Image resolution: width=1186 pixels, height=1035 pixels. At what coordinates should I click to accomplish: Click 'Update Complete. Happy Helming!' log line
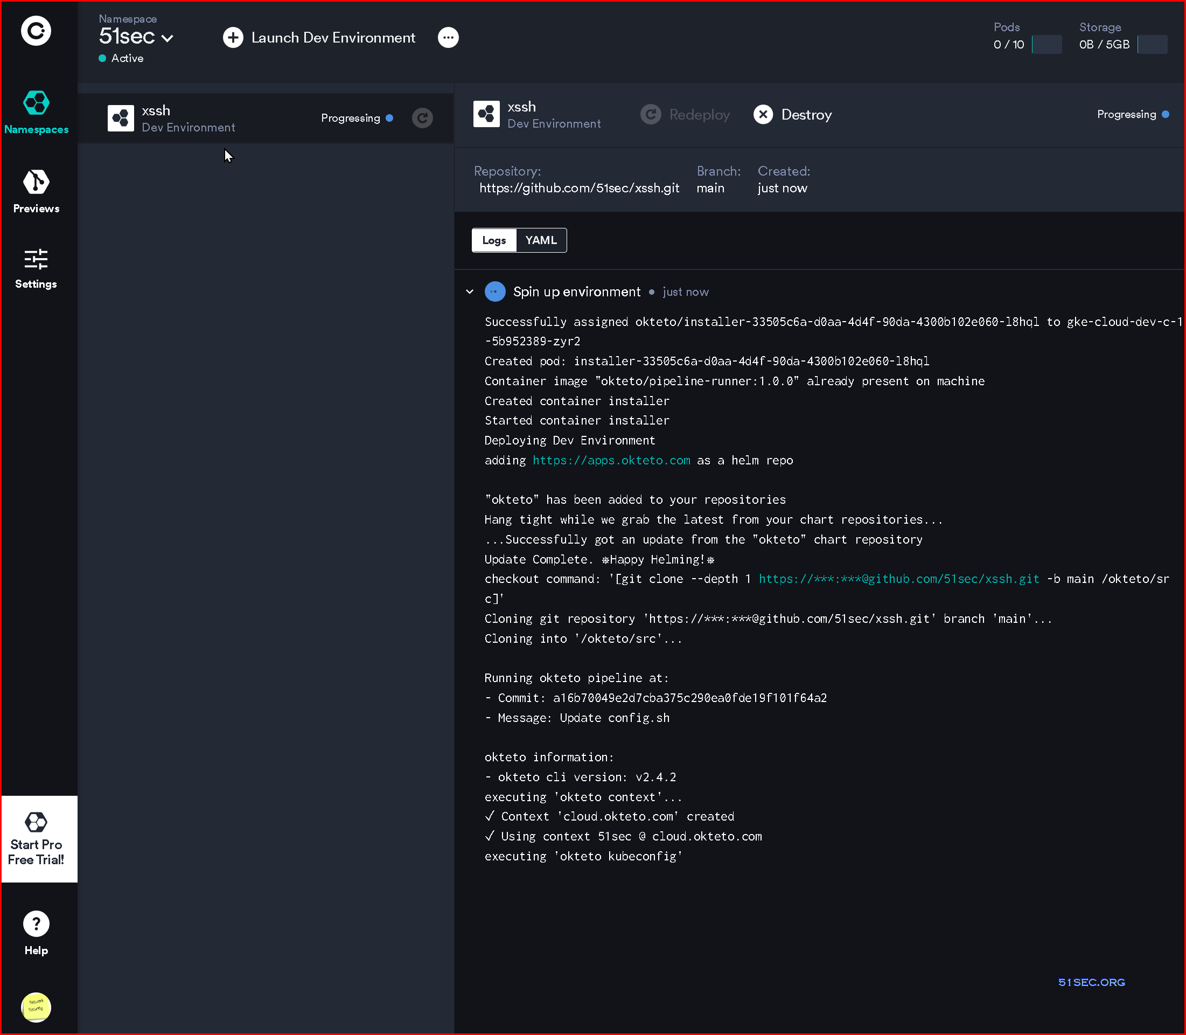pyautogui.click(x=599, y=559)
